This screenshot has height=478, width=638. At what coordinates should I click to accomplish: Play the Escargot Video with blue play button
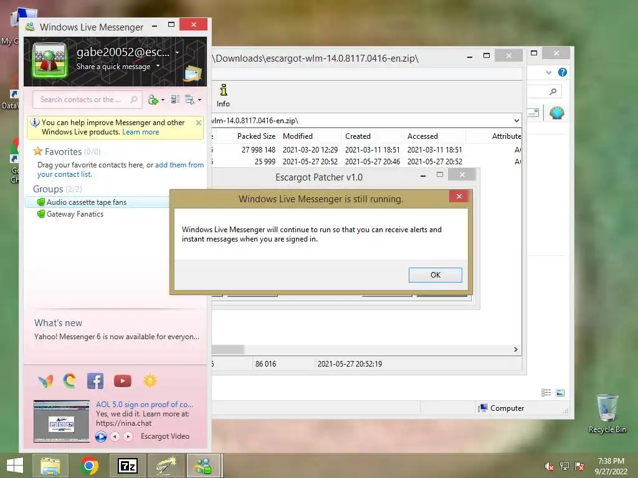(100, 436)
